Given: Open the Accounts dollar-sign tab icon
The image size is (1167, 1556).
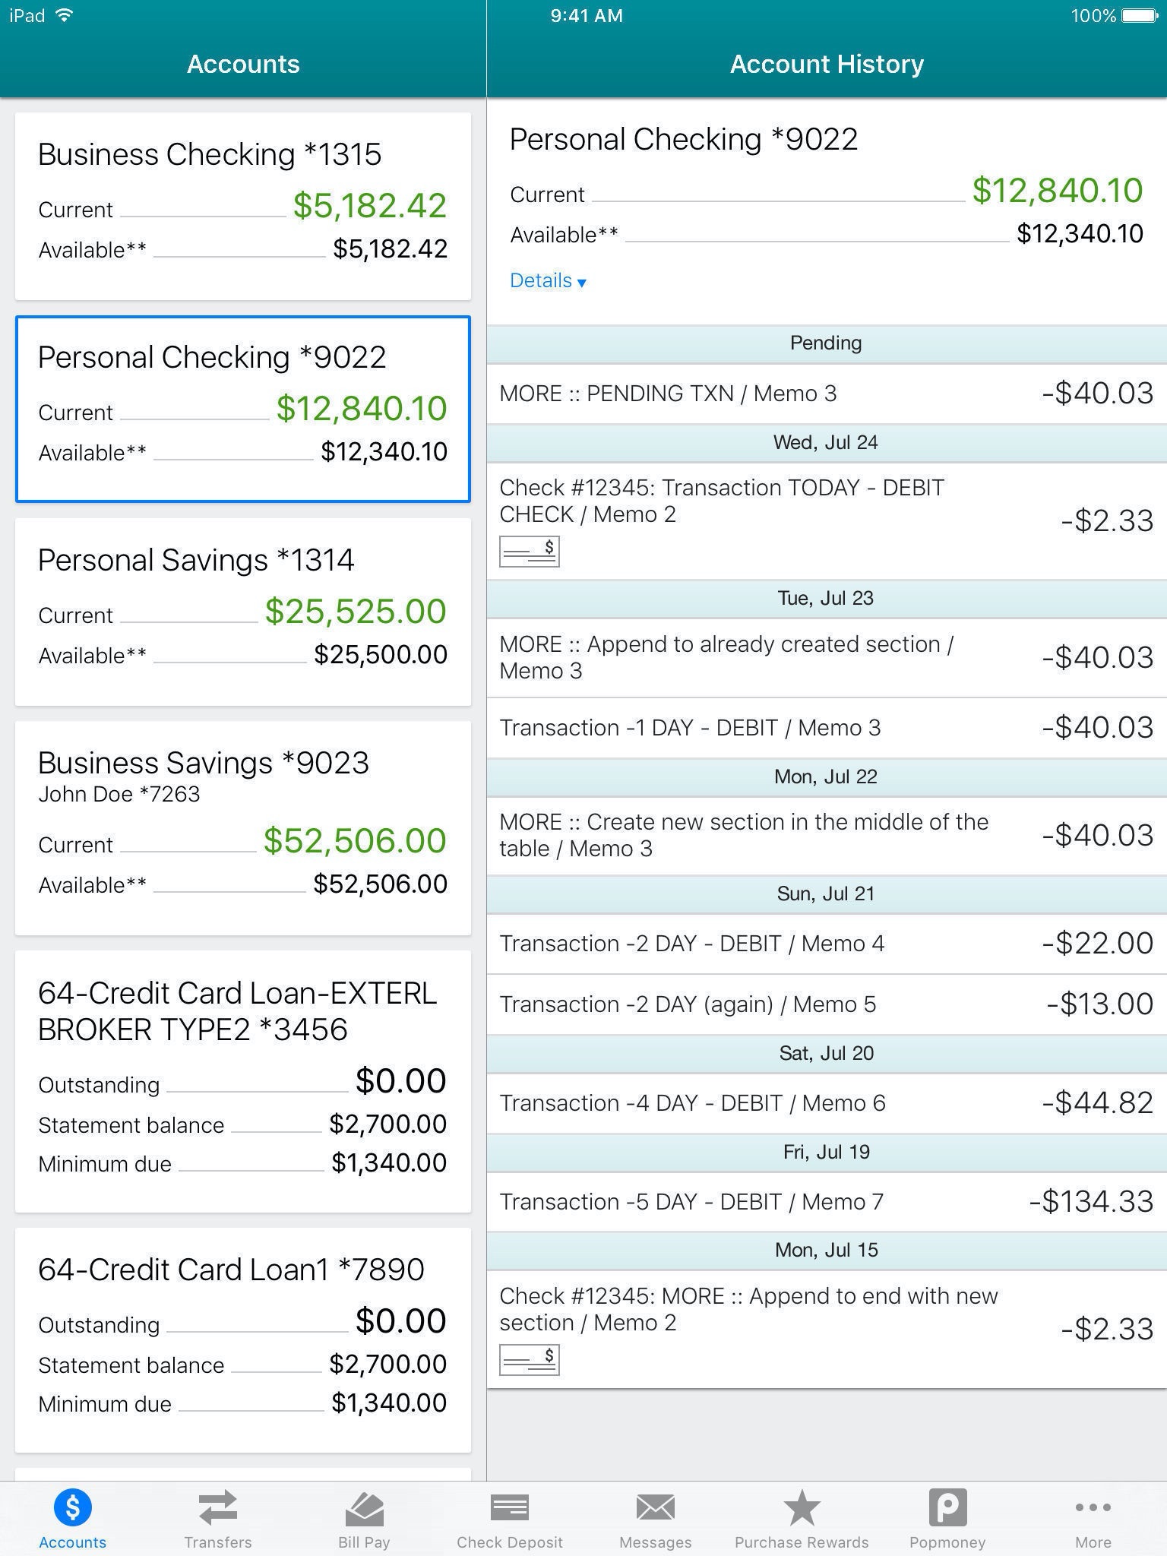Looking at the screenshot, I should 73,1508.
